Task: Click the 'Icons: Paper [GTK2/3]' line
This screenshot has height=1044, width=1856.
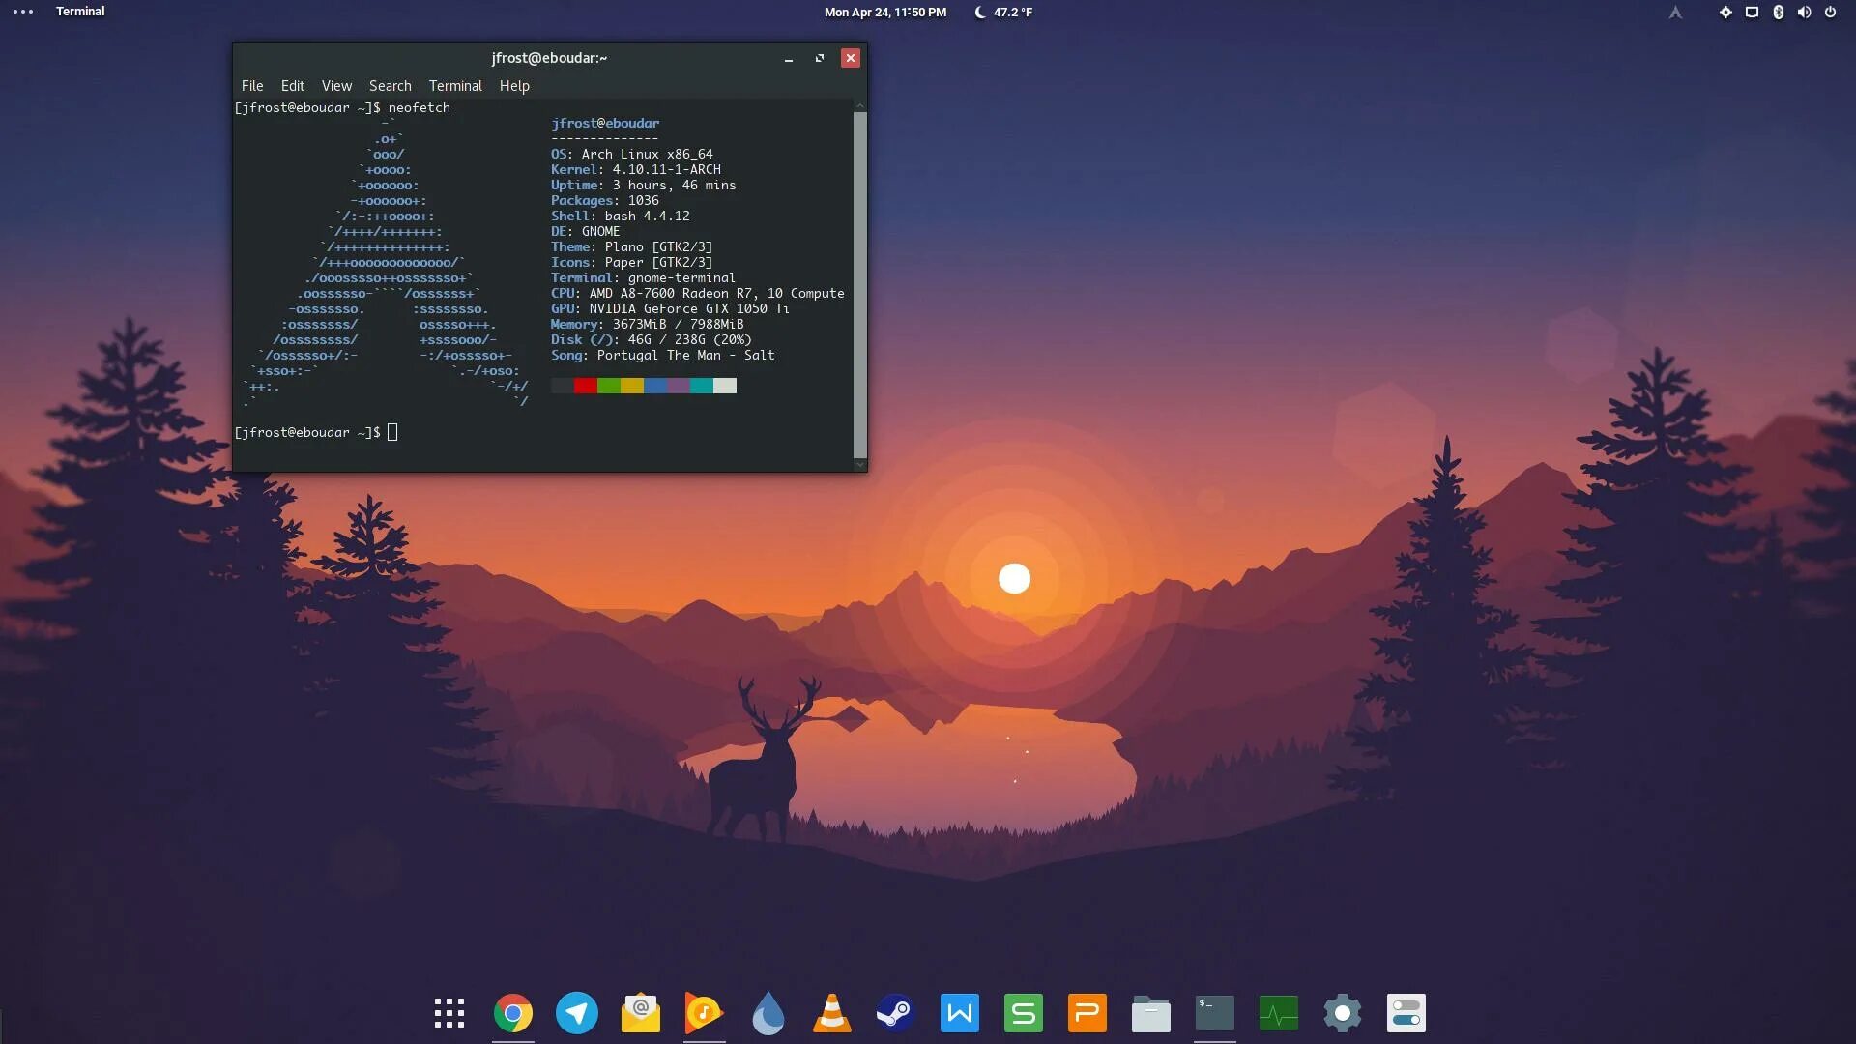Action: (632, 262)
